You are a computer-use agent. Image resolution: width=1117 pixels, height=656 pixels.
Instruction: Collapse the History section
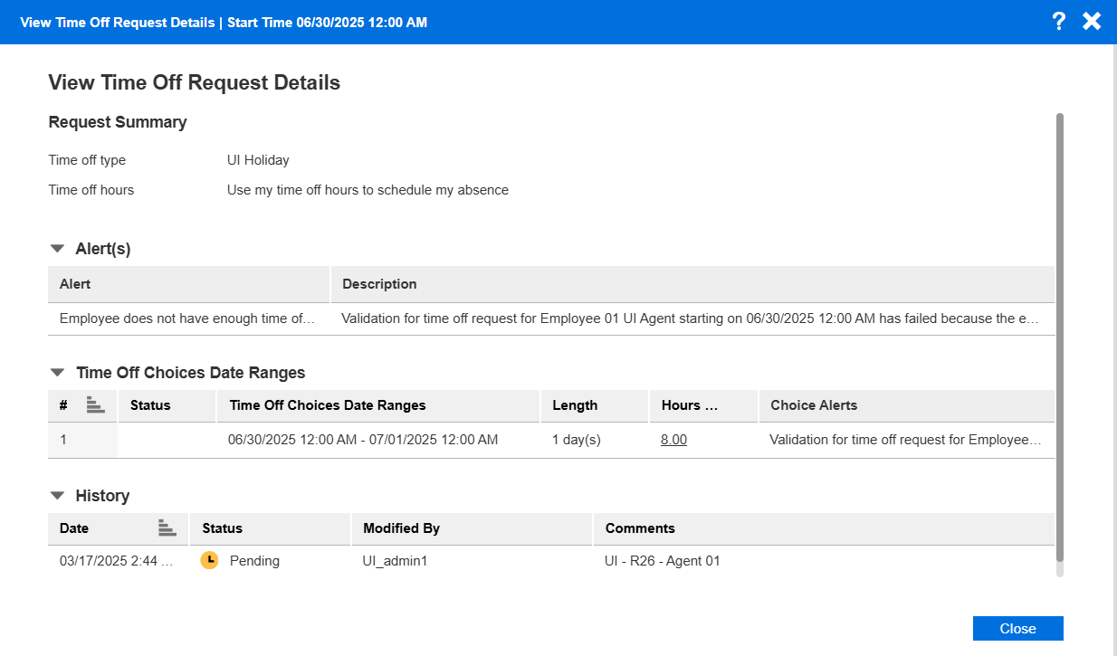click(58, 496)
